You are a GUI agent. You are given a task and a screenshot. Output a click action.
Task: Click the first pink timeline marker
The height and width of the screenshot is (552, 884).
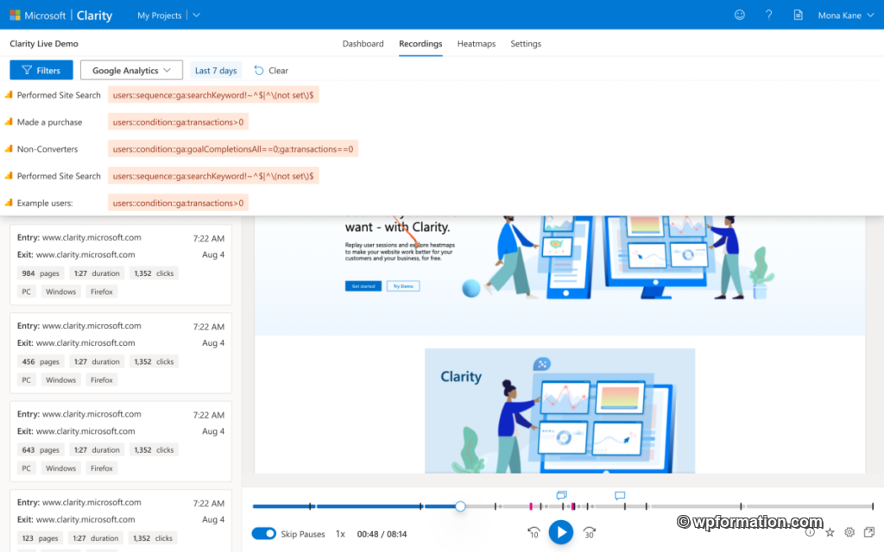pyautogui.click(x=531, y=506)
